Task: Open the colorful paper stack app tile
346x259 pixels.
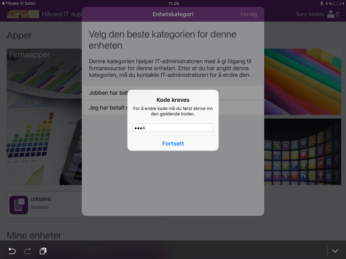Action: click(x=303, y=80)
